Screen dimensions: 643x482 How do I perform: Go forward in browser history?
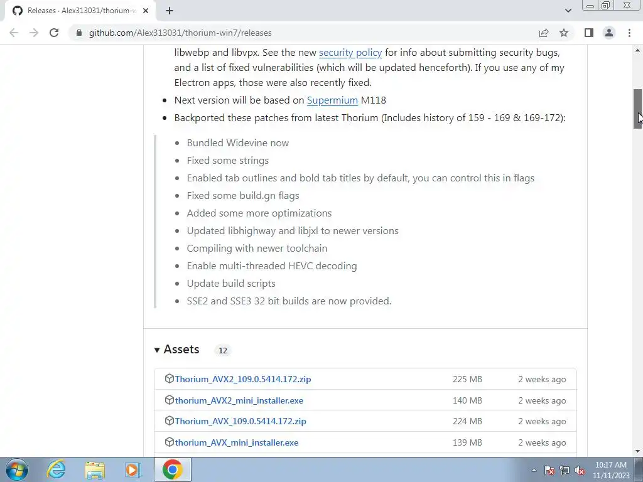(x=34, y=33)
